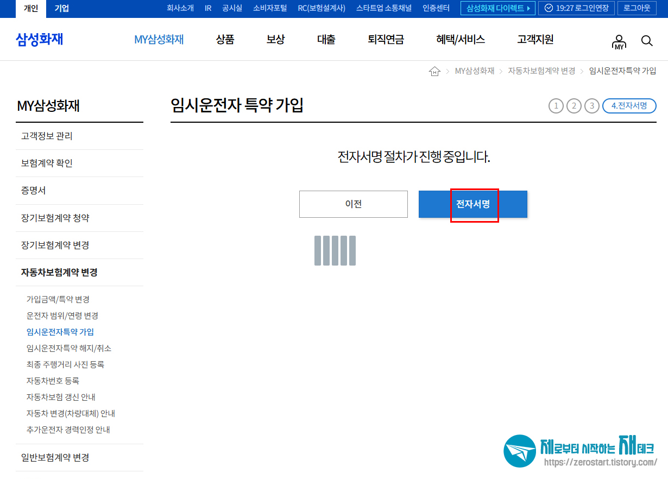Click MY삼성화재 in breadcrumb

(475, 71)
